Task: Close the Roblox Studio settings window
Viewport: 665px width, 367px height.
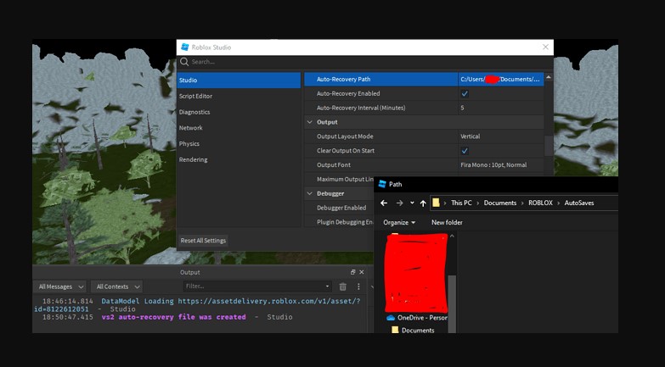Action: click(545, 47)
